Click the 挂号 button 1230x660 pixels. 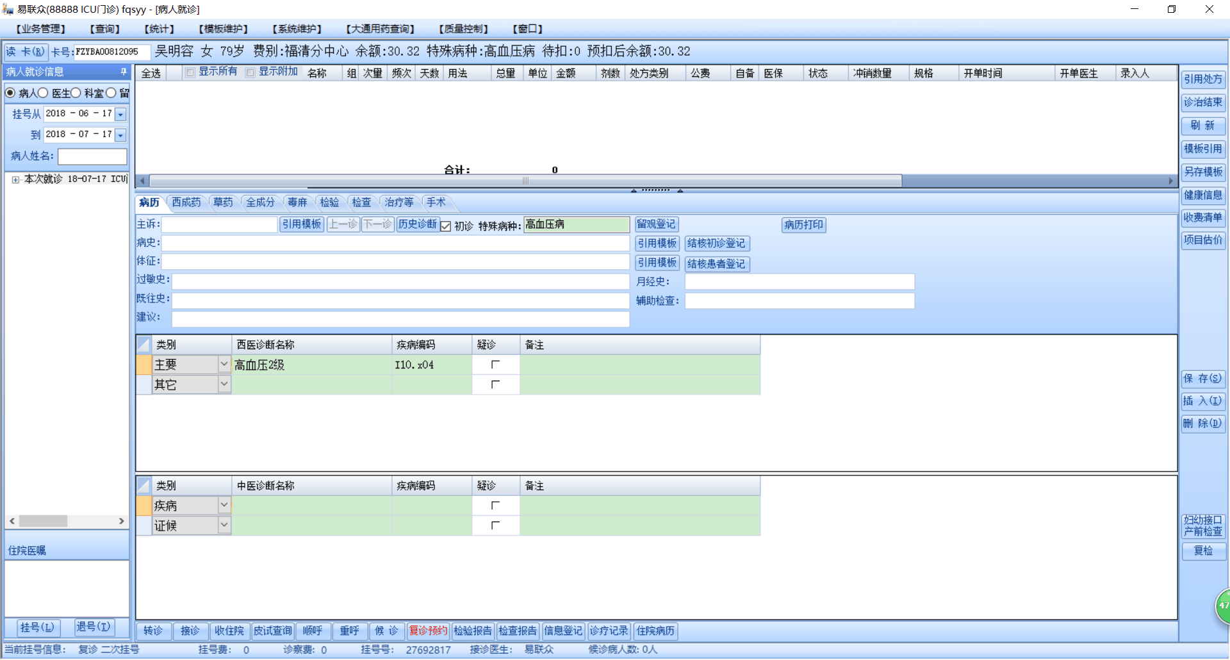tap(37, 627)
